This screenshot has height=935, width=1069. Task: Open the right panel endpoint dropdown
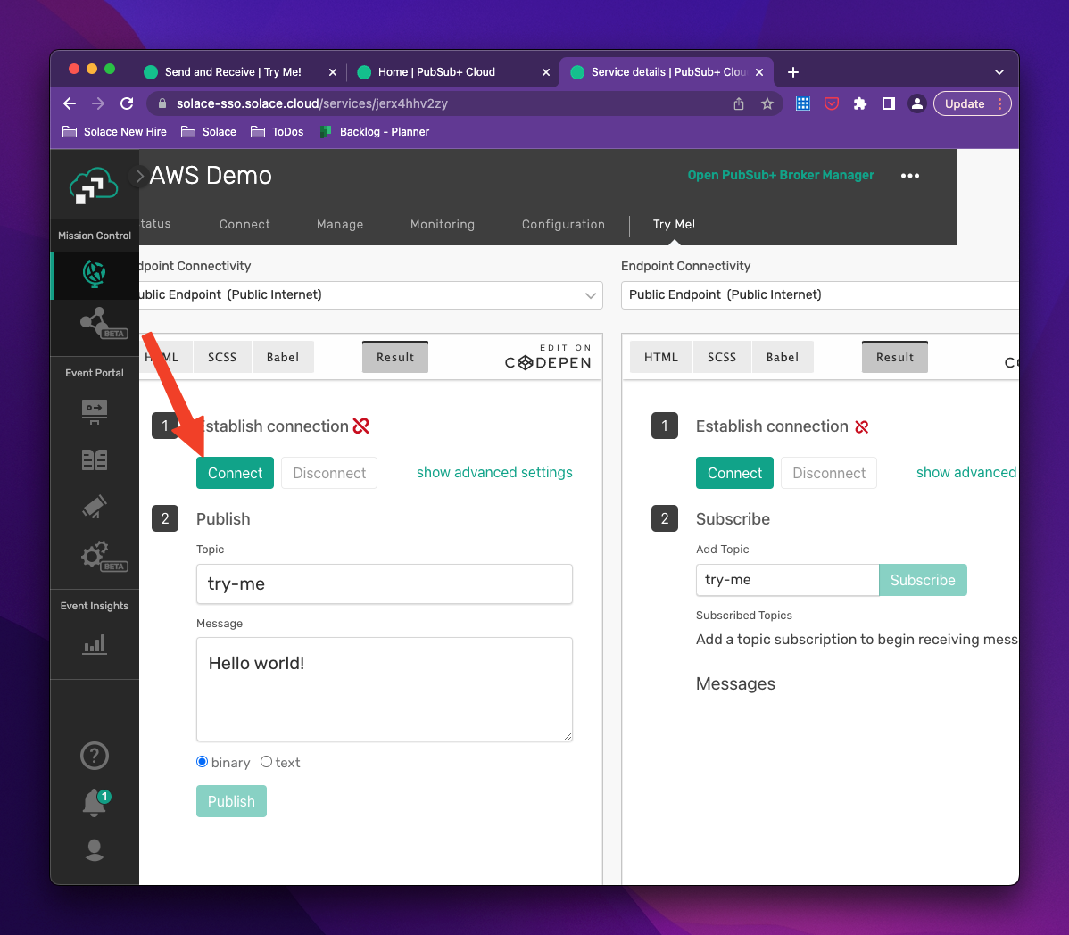coord(819,294)
